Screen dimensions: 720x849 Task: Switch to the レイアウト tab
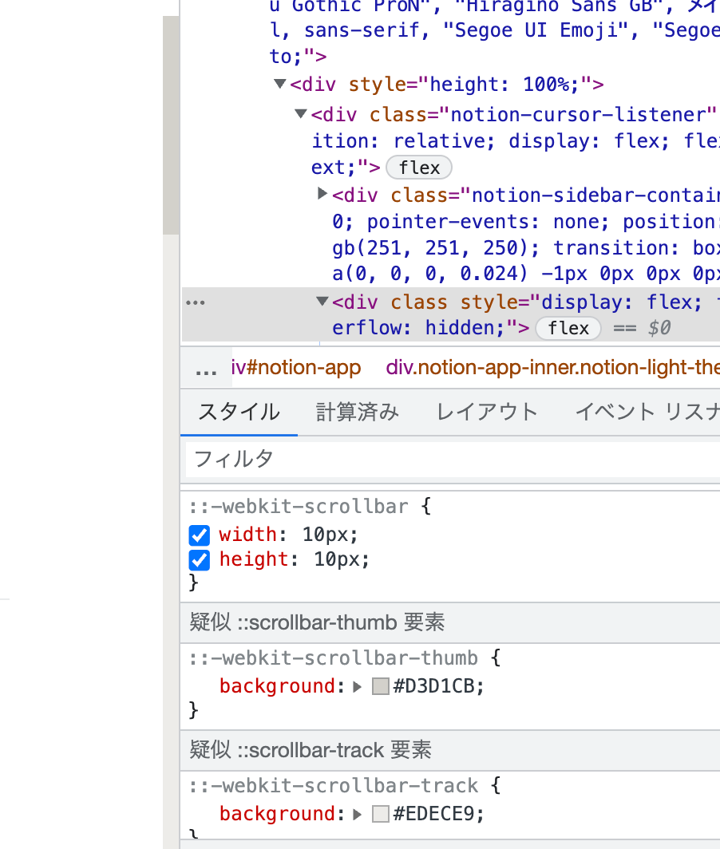point(487,412)
